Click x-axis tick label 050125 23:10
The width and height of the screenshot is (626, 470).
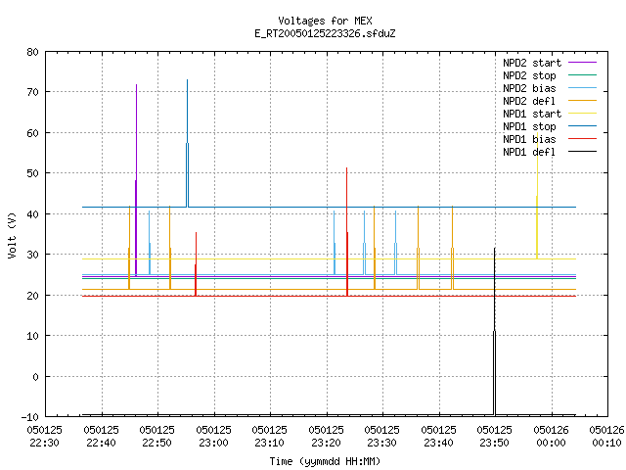pyautogui.click(x=270, y=437)
